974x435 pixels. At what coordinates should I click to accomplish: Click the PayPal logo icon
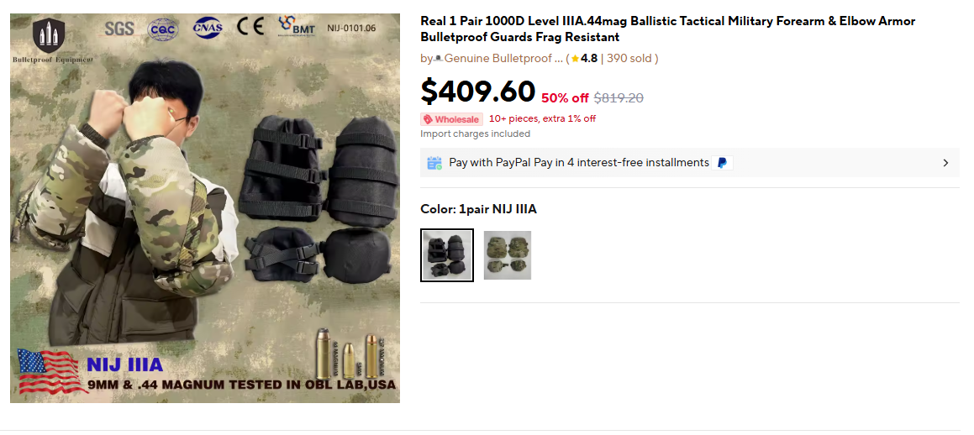click(x=722, y=163)
